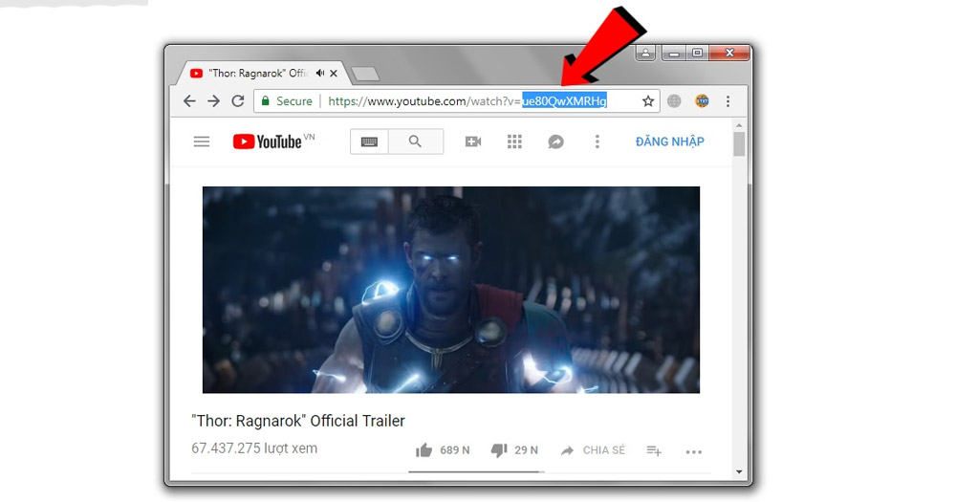The image size is (956, 502).
Task: Click CHIA SẺ to share the video
Action: coord(593,450)
